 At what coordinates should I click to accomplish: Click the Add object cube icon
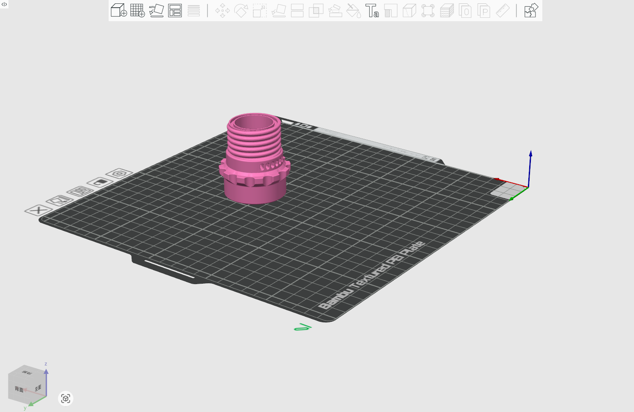[118, 11]
